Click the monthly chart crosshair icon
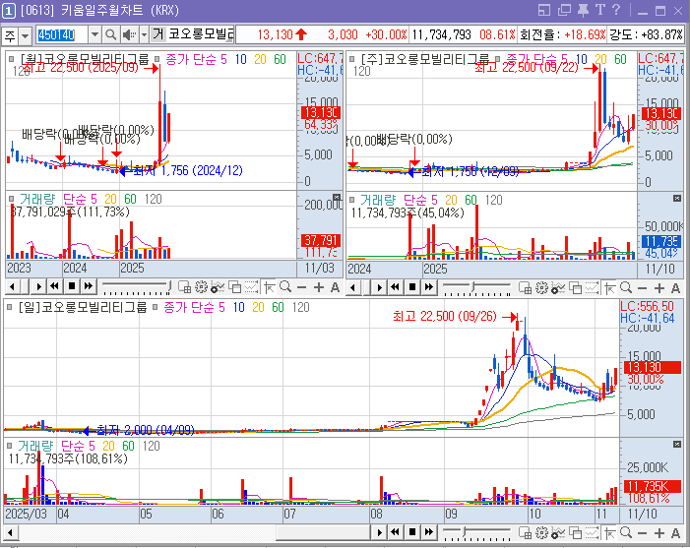This screenshot has width=690, height=548. [x=270, y=287]
